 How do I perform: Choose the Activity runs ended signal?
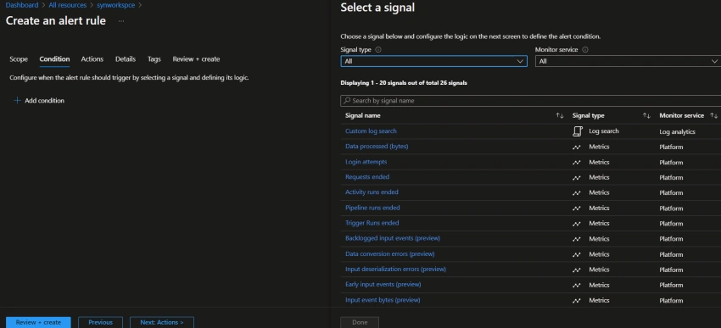(x=372, y=192)
